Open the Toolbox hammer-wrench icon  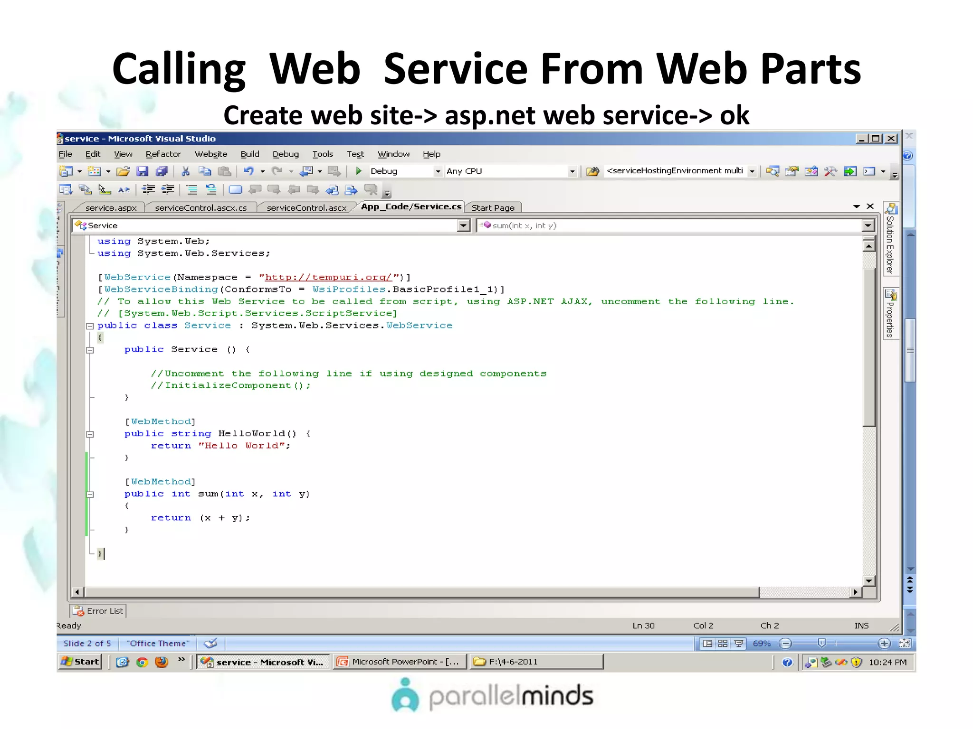pos(830,171)
